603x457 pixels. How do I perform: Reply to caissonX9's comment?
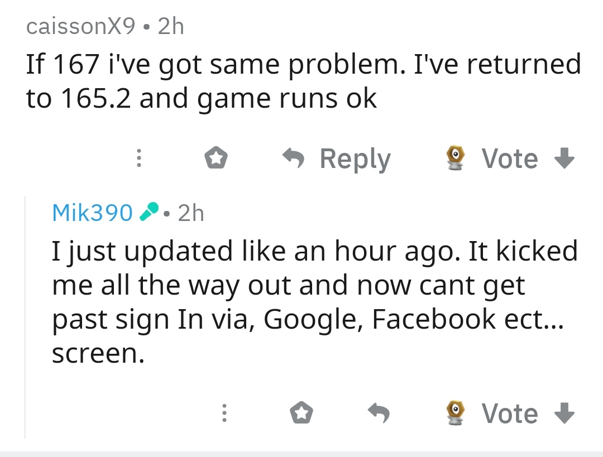pyautogui.click(x=337, y=159)
